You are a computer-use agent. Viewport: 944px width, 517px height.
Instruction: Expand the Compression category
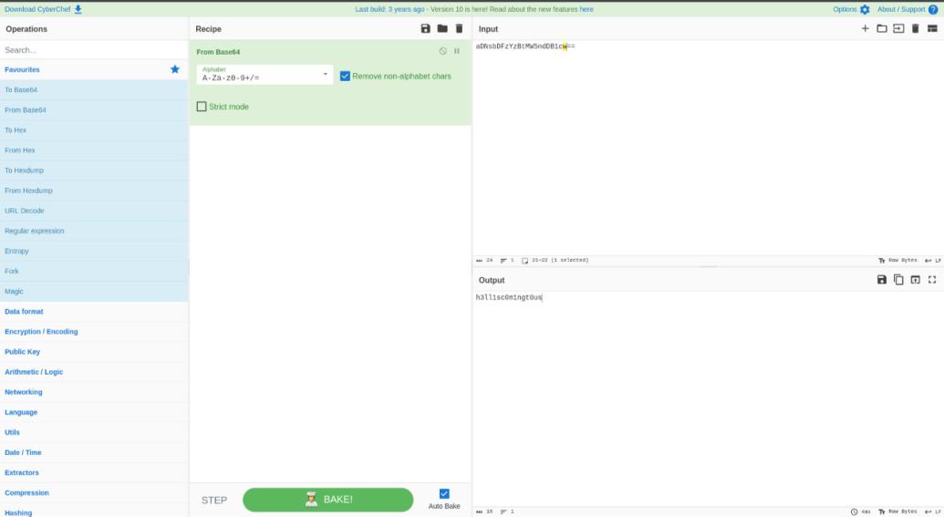[x=94, y=493]
